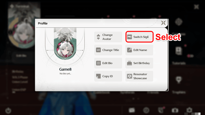The width and height of the screenshot is (205, 115).
Task: Copy the player ID
Action: (x=108, y=76)
